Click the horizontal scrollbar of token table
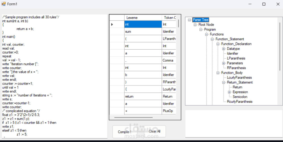 click(134, 117)
